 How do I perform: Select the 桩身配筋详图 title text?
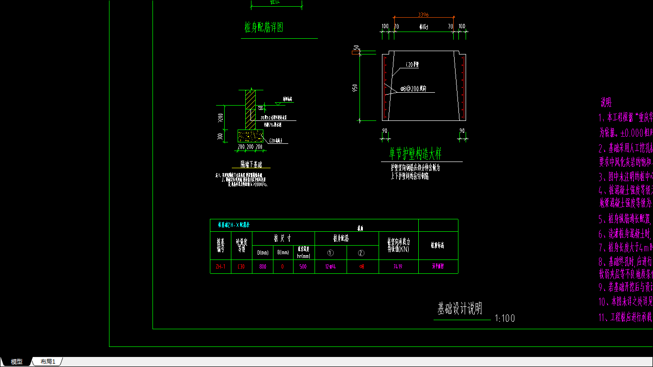click(264, 27)
